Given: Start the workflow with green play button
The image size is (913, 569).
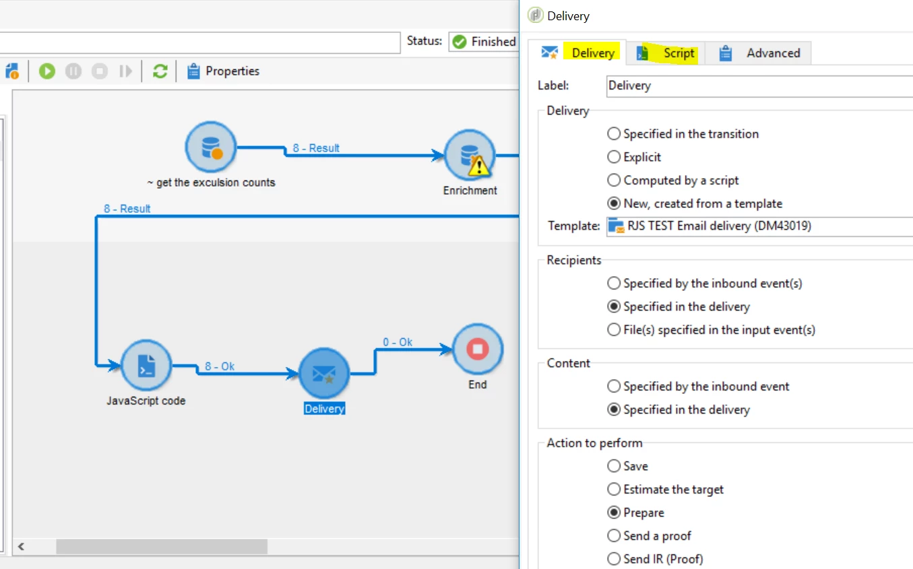Looking at the screenshot, I should 46,71.
